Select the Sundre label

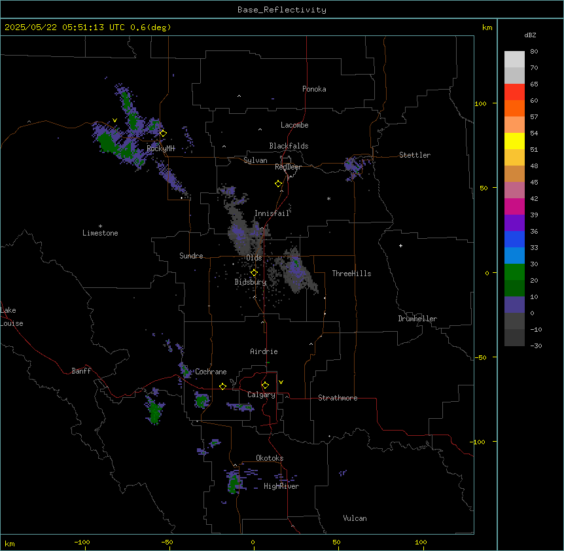click(191, 256)
